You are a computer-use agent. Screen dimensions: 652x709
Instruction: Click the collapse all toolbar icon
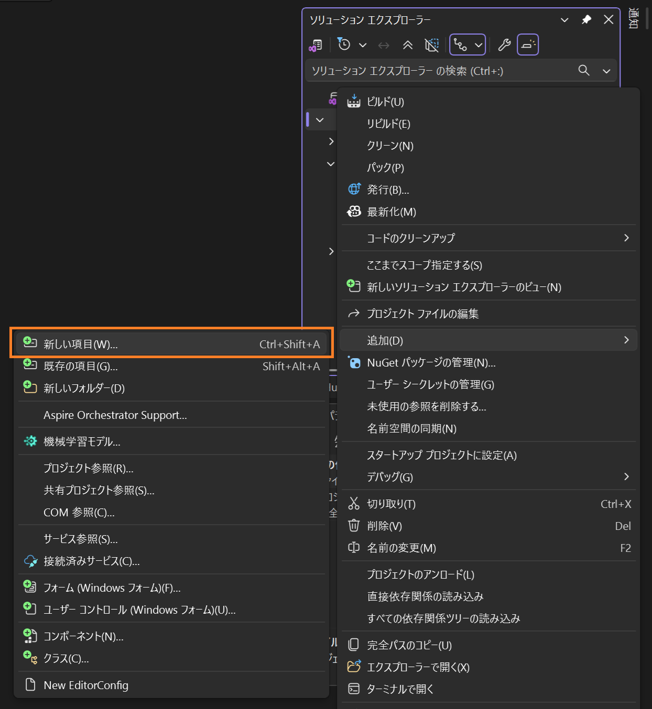pos(408,45)
